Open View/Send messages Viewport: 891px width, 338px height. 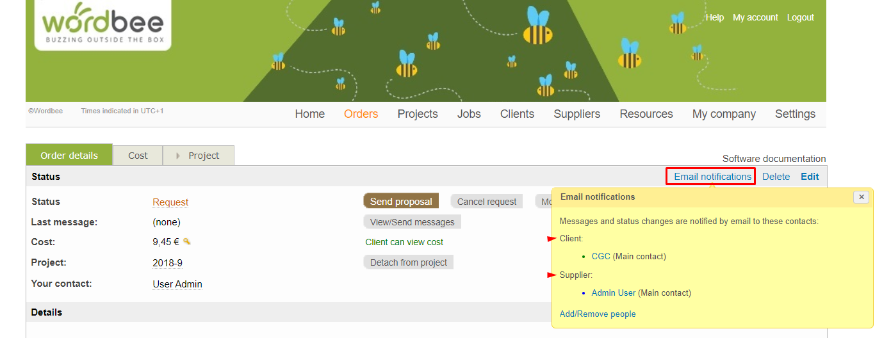coord(412,222)
